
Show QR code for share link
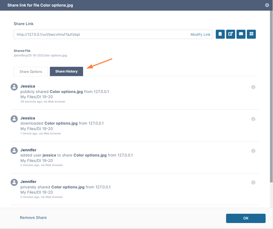point(251,34)
